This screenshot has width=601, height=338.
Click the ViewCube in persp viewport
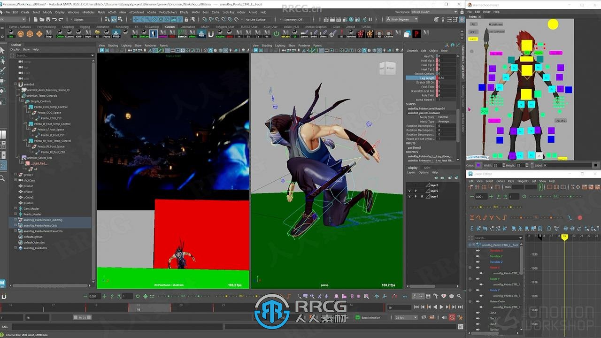[388, 68]
